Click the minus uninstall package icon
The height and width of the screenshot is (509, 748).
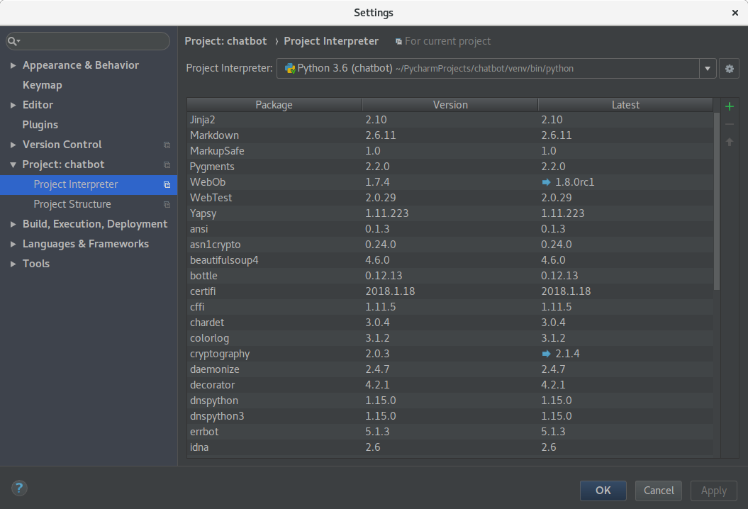[x=729, y=124]
